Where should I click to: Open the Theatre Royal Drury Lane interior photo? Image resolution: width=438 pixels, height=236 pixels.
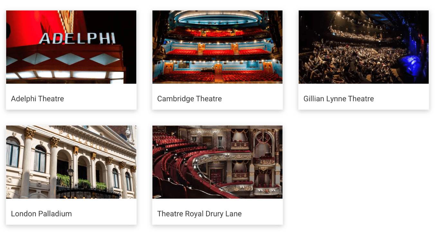(217, 162)
